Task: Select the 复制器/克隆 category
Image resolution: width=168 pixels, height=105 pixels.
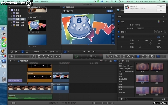Action: [123, 79]
